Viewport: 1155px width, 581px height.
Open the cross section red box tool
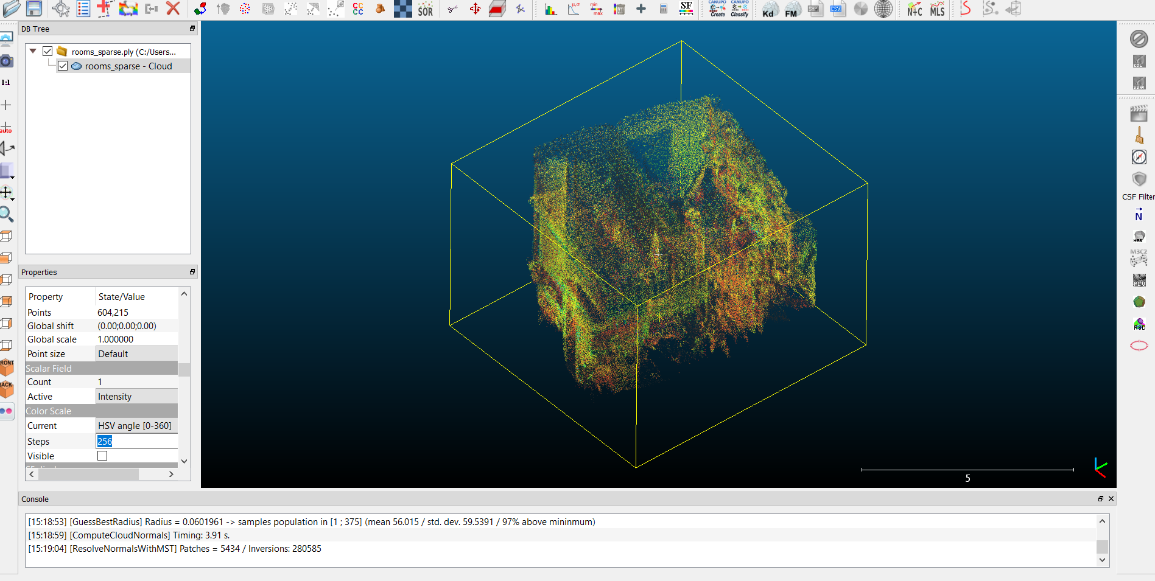tap(497, 9)
